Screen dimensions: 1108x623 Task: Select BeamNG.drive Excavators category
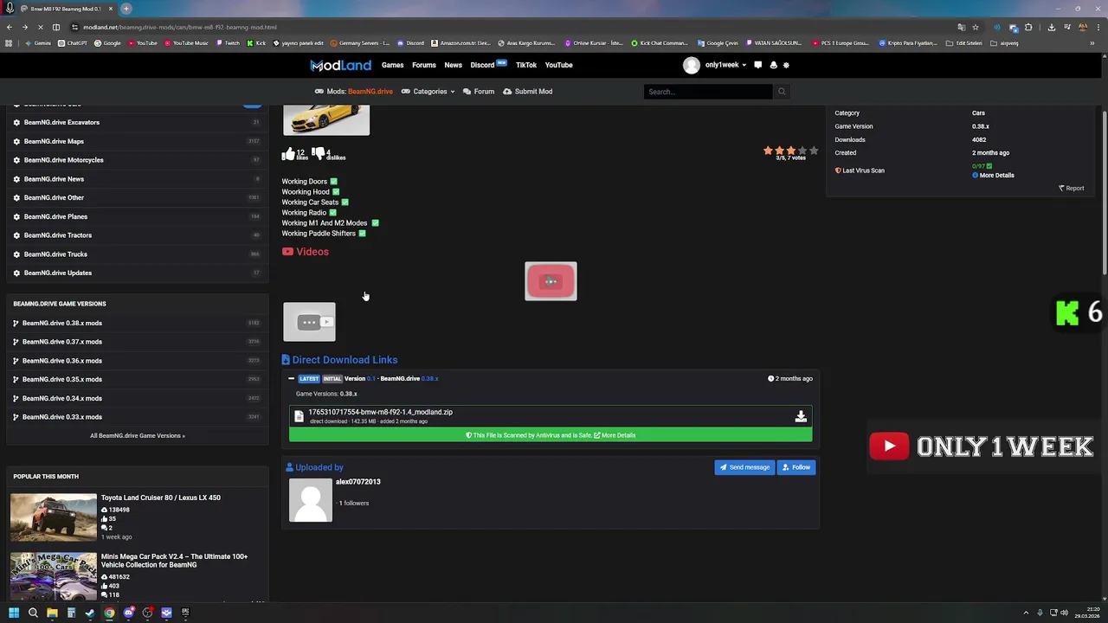tap(61, 122)
